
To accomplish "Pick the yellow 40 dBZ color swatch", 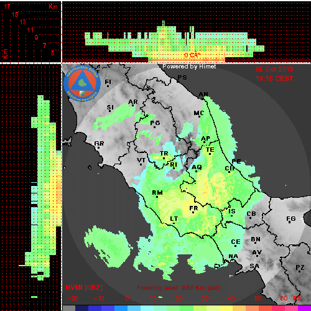I will click(226, 308).
